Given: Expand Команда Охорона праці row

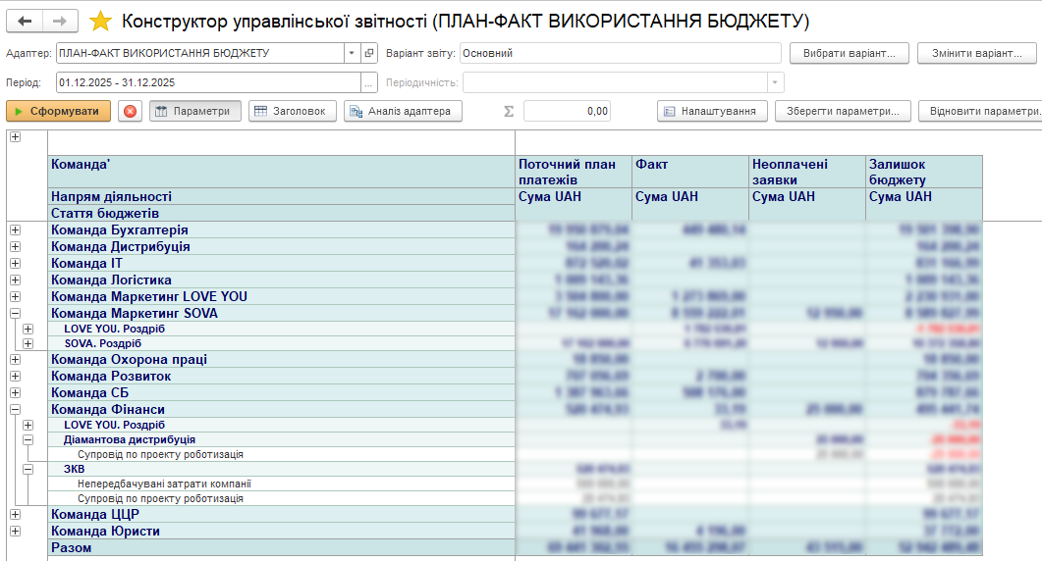Looking at the screenshot, I should pos(16,359).
